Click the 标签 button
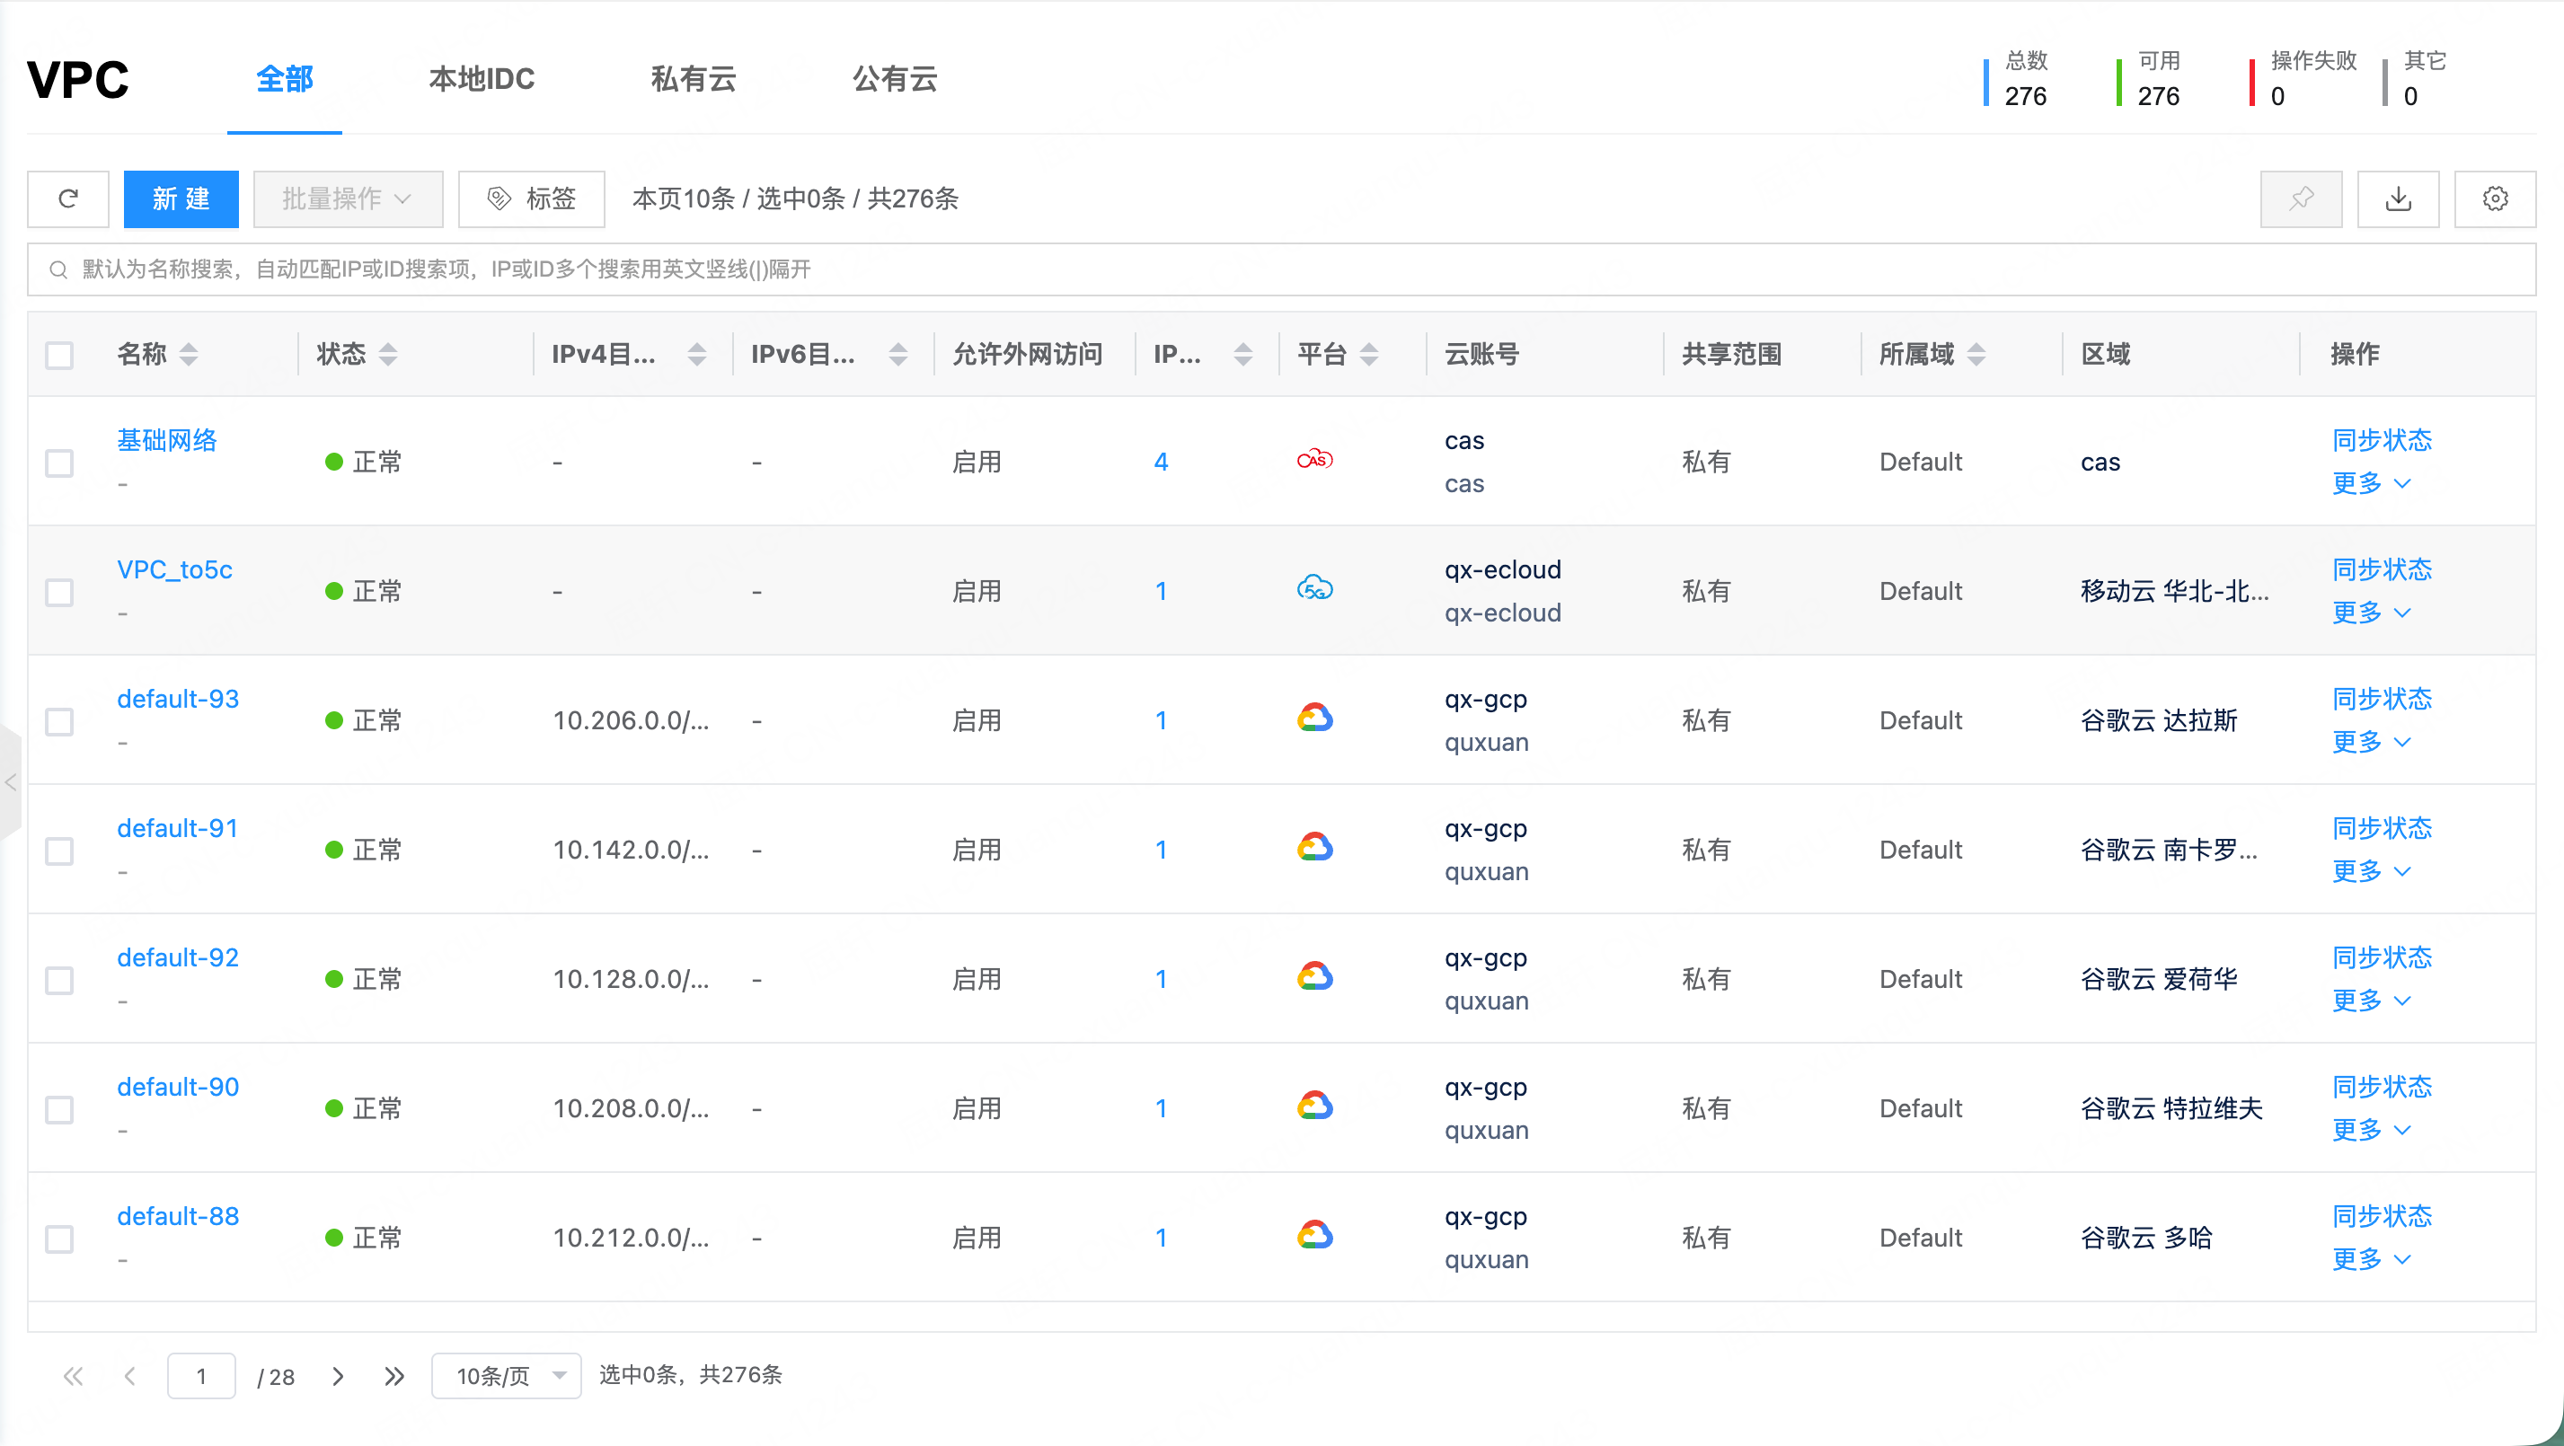 point(532,199)
